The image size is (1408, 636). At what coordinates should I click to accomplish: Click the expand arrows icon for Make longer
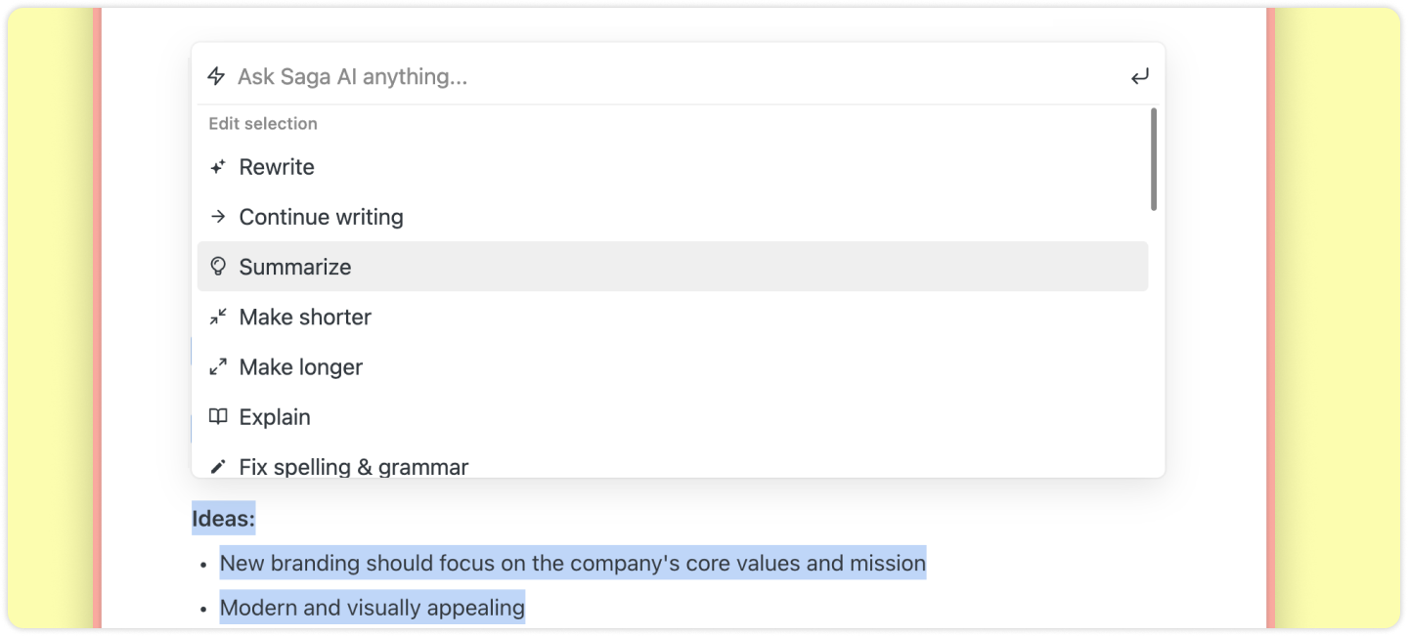click(x=218, y=367)
